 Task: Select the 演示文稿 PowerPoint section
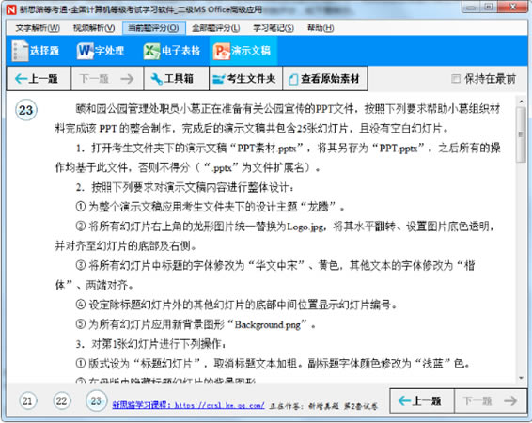click(243, 51)
